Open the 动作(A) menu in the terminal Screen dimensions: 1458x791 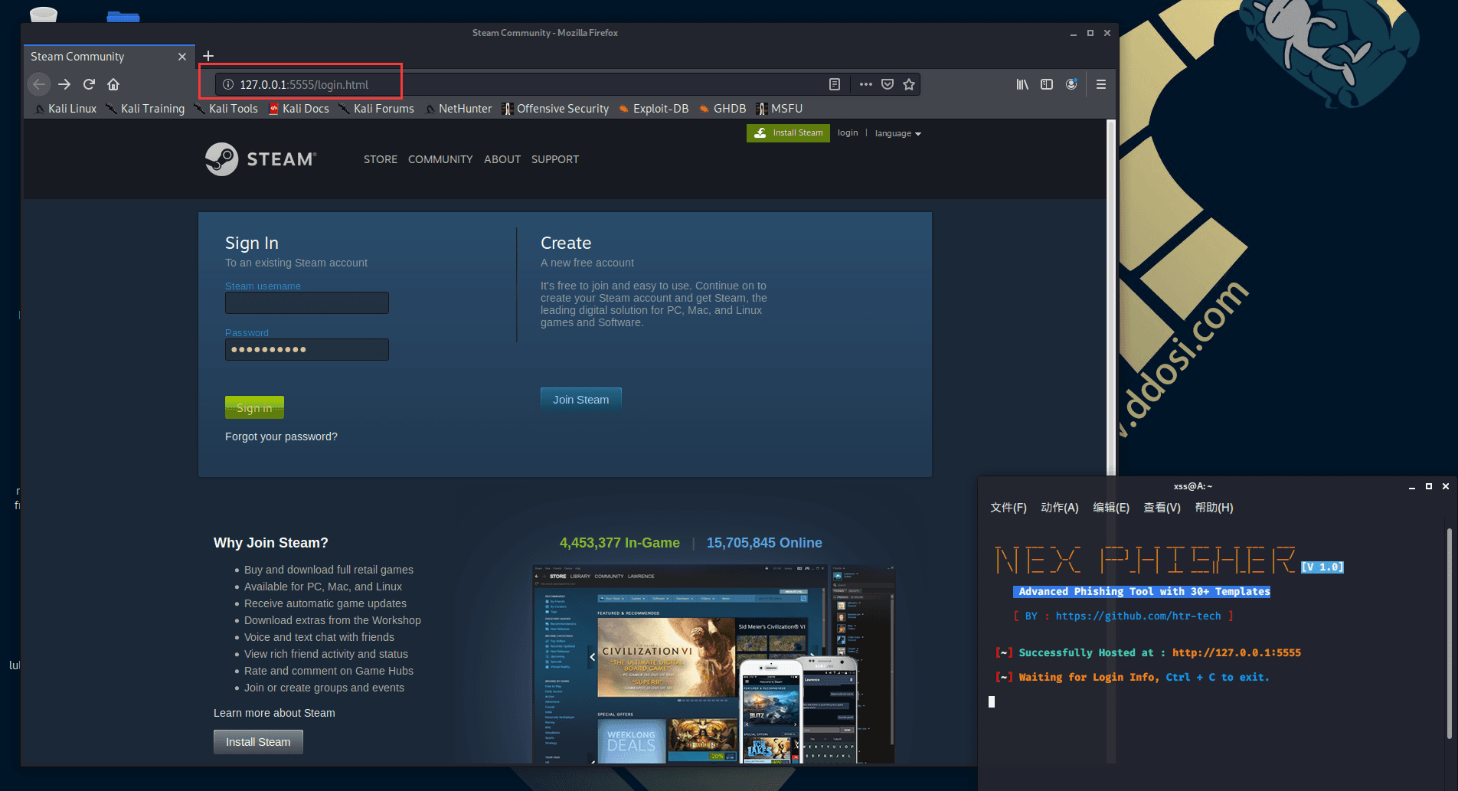tap(1060, 508)
